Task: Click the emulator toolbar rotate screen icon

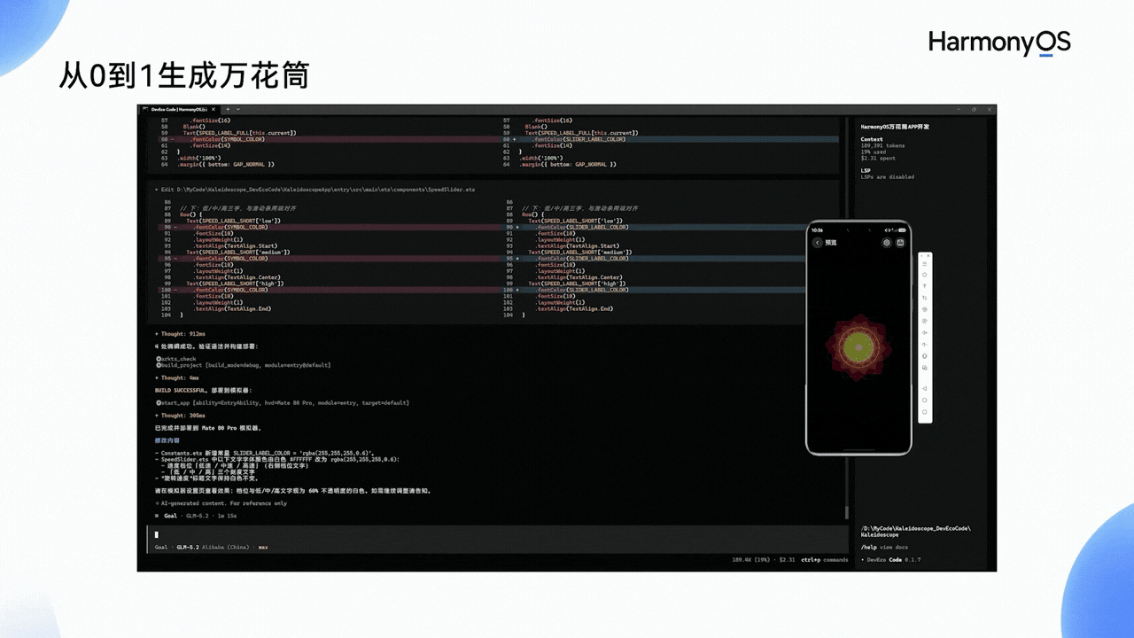Action: [925, 298]
